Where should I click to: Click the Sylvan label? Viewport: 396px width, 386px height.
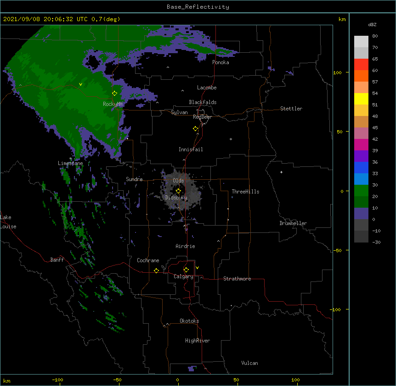179,112
